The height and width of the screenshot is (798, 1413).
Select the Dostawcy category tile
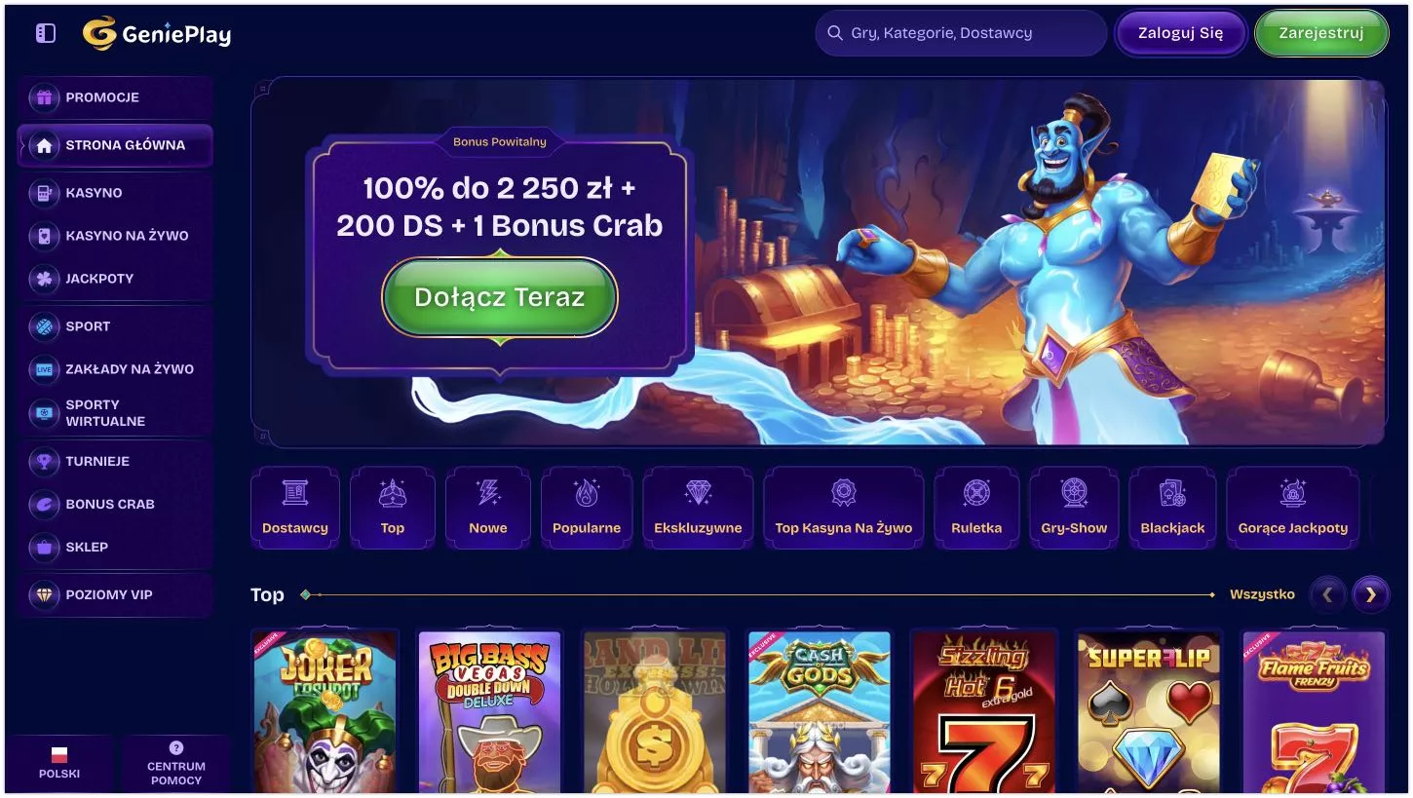coord(295,508)
